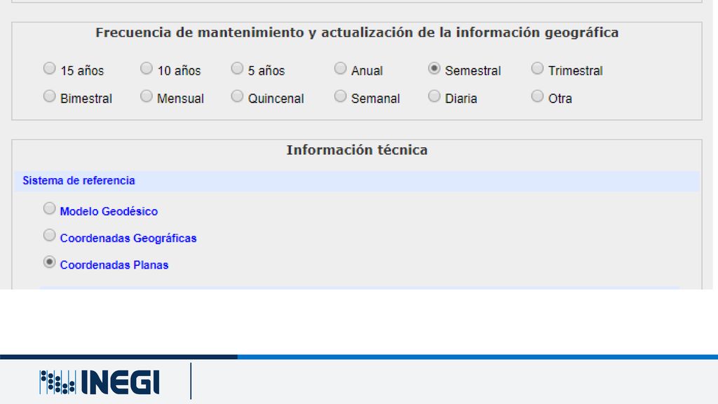Select Anual update frequency

pos(340,68)
